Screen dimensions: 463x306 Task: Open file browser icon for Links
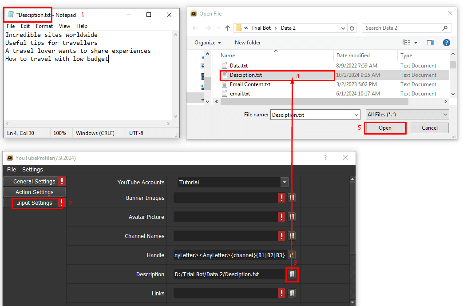pyautogui.click(x=292, y=293)
